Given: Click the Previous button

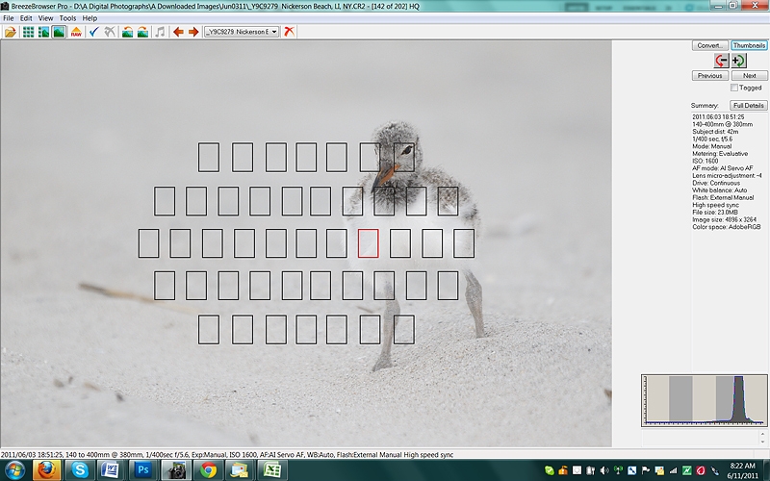Looking at the screenshot, I should (x=709, y=76).
